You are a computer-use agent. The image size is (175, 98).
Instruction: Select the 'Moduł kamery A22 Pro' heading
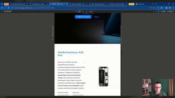[71, 54]
